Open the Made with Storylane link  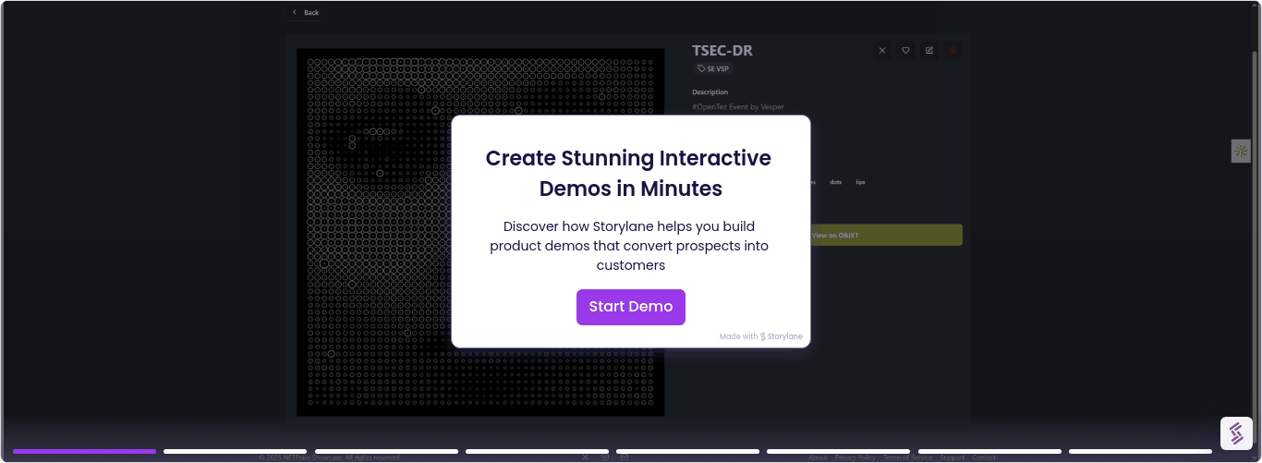(761, 336)
